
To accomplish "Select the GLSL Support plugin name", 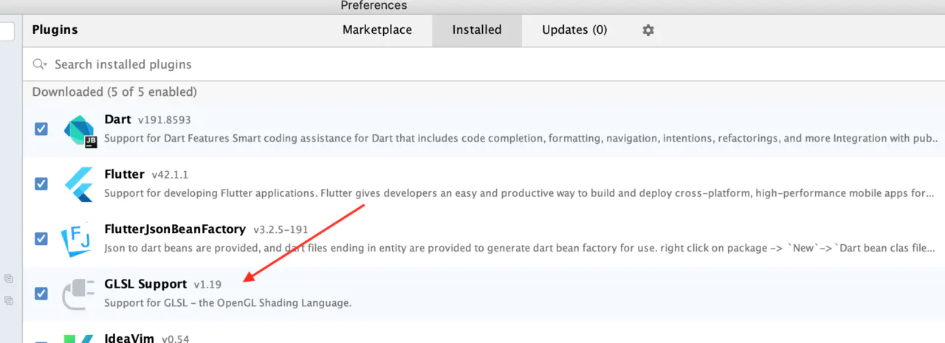I will [145, 284].
